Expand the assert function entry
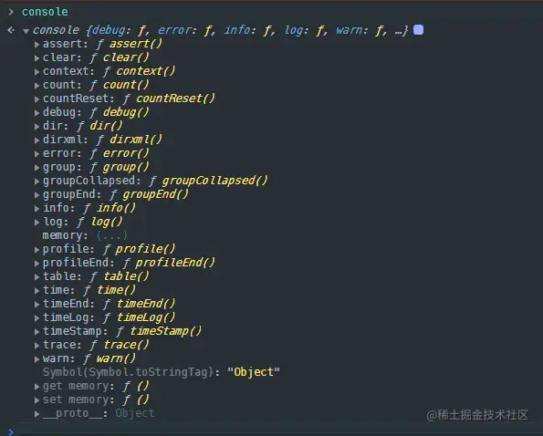The height and width of the screenshot is (436, 543). click(37, 45)
